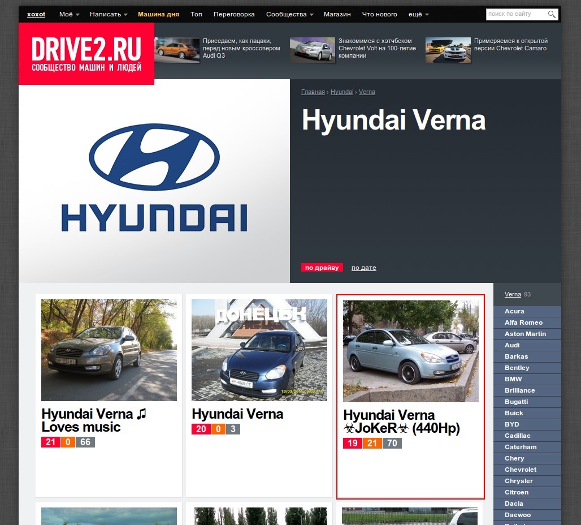Read the Chevrolet Volt hatchback headline
Image resolution: width=581 pixels, height=525 pixels.
click(377, 48)
